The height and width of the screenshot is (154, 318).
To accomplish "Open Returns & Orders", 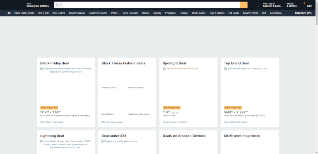I will [x=291, y=5].
